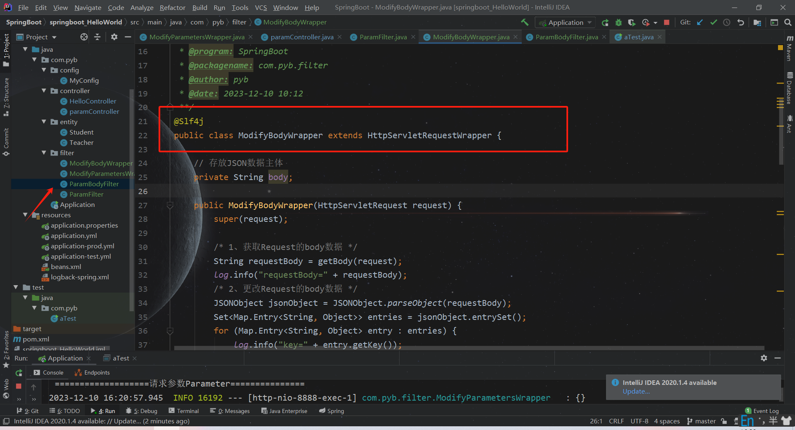
Task: Open the VCS menu
Action: pyautogui.click(x=261, y=7)
